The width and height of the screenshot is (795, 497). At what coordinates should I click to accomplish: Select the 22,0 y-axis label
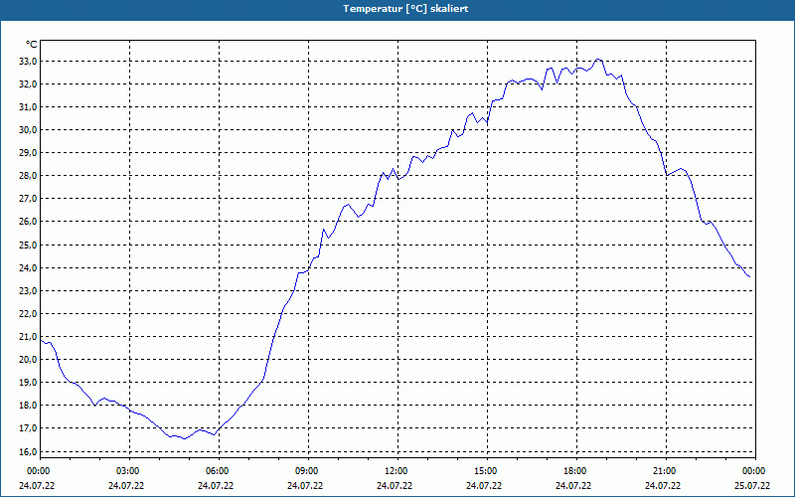[28, 313]
